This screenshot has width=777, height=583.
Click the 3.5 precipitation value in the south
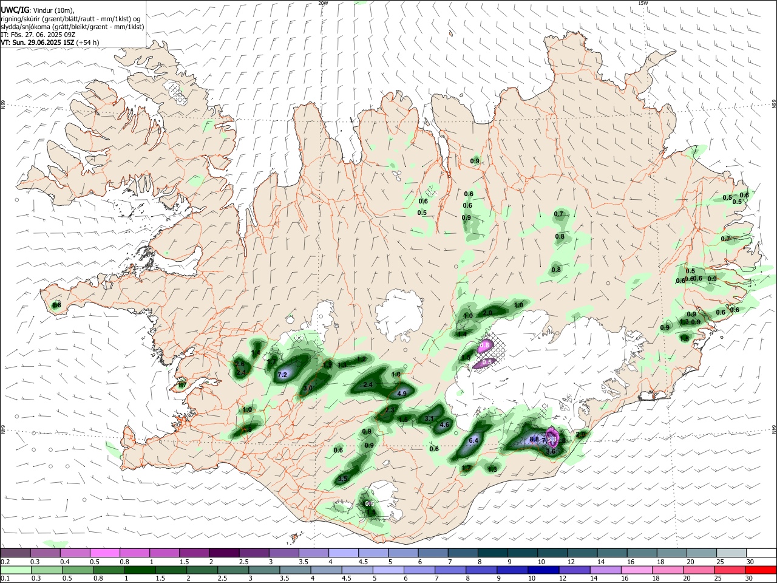[342, 479]
